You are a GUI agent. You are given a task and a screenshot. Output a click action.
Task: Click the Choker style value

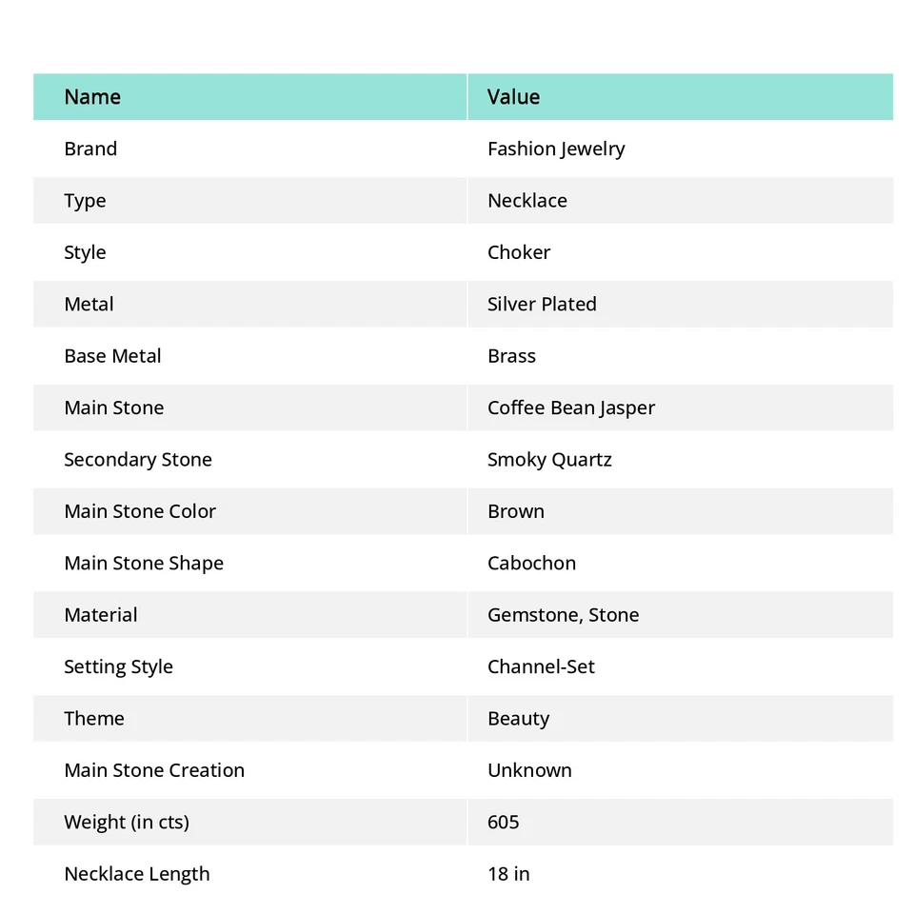pyautogui.click(x=519, y=252)
